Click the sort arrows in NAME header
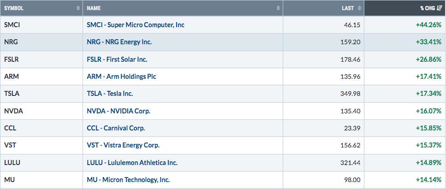The width and height of the screenshot is (446, 189). tap(278, 8)
